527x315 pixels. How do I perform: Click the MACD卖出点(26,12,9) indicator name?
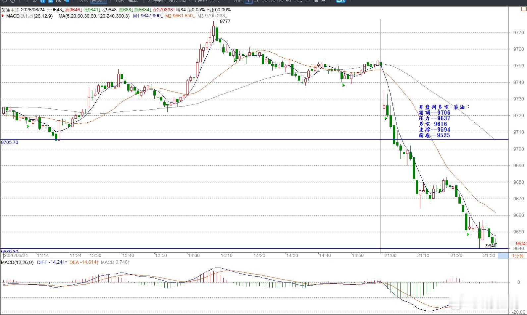click(x=29, y=16)
